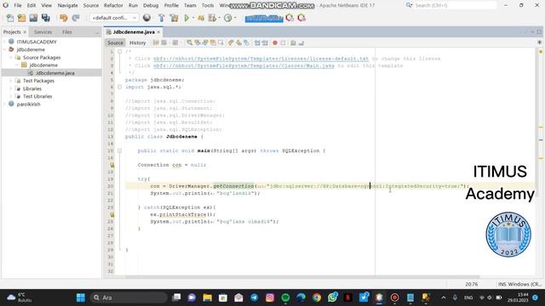This screenshot has width=545, height=306.
Task: Collapse the jdbcdeneme project node
Action: 4,49
